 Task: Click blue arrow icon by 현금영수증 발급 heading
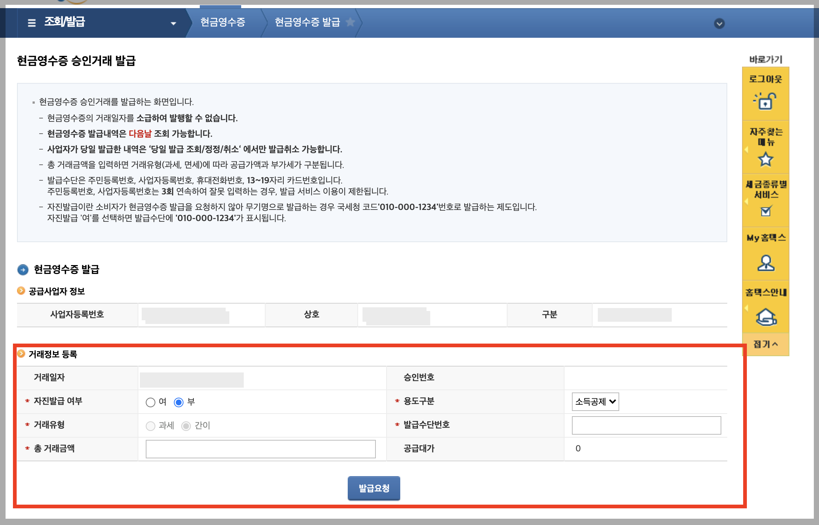coord(23,270)
